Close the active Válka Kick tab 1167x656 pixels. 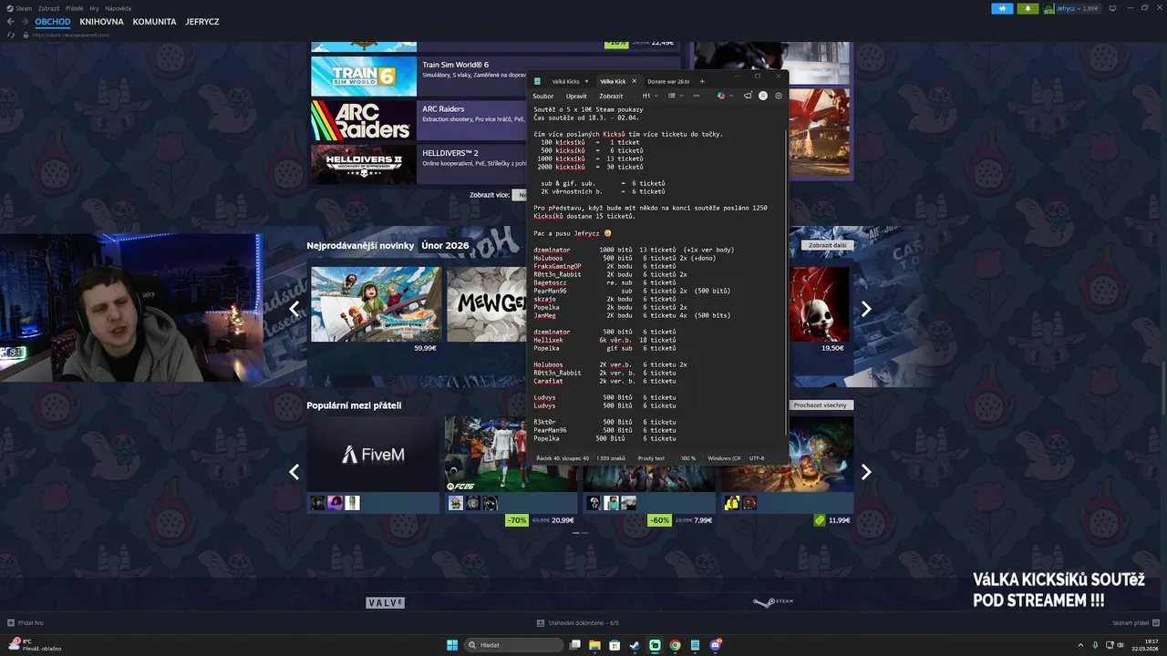point(635,81)
